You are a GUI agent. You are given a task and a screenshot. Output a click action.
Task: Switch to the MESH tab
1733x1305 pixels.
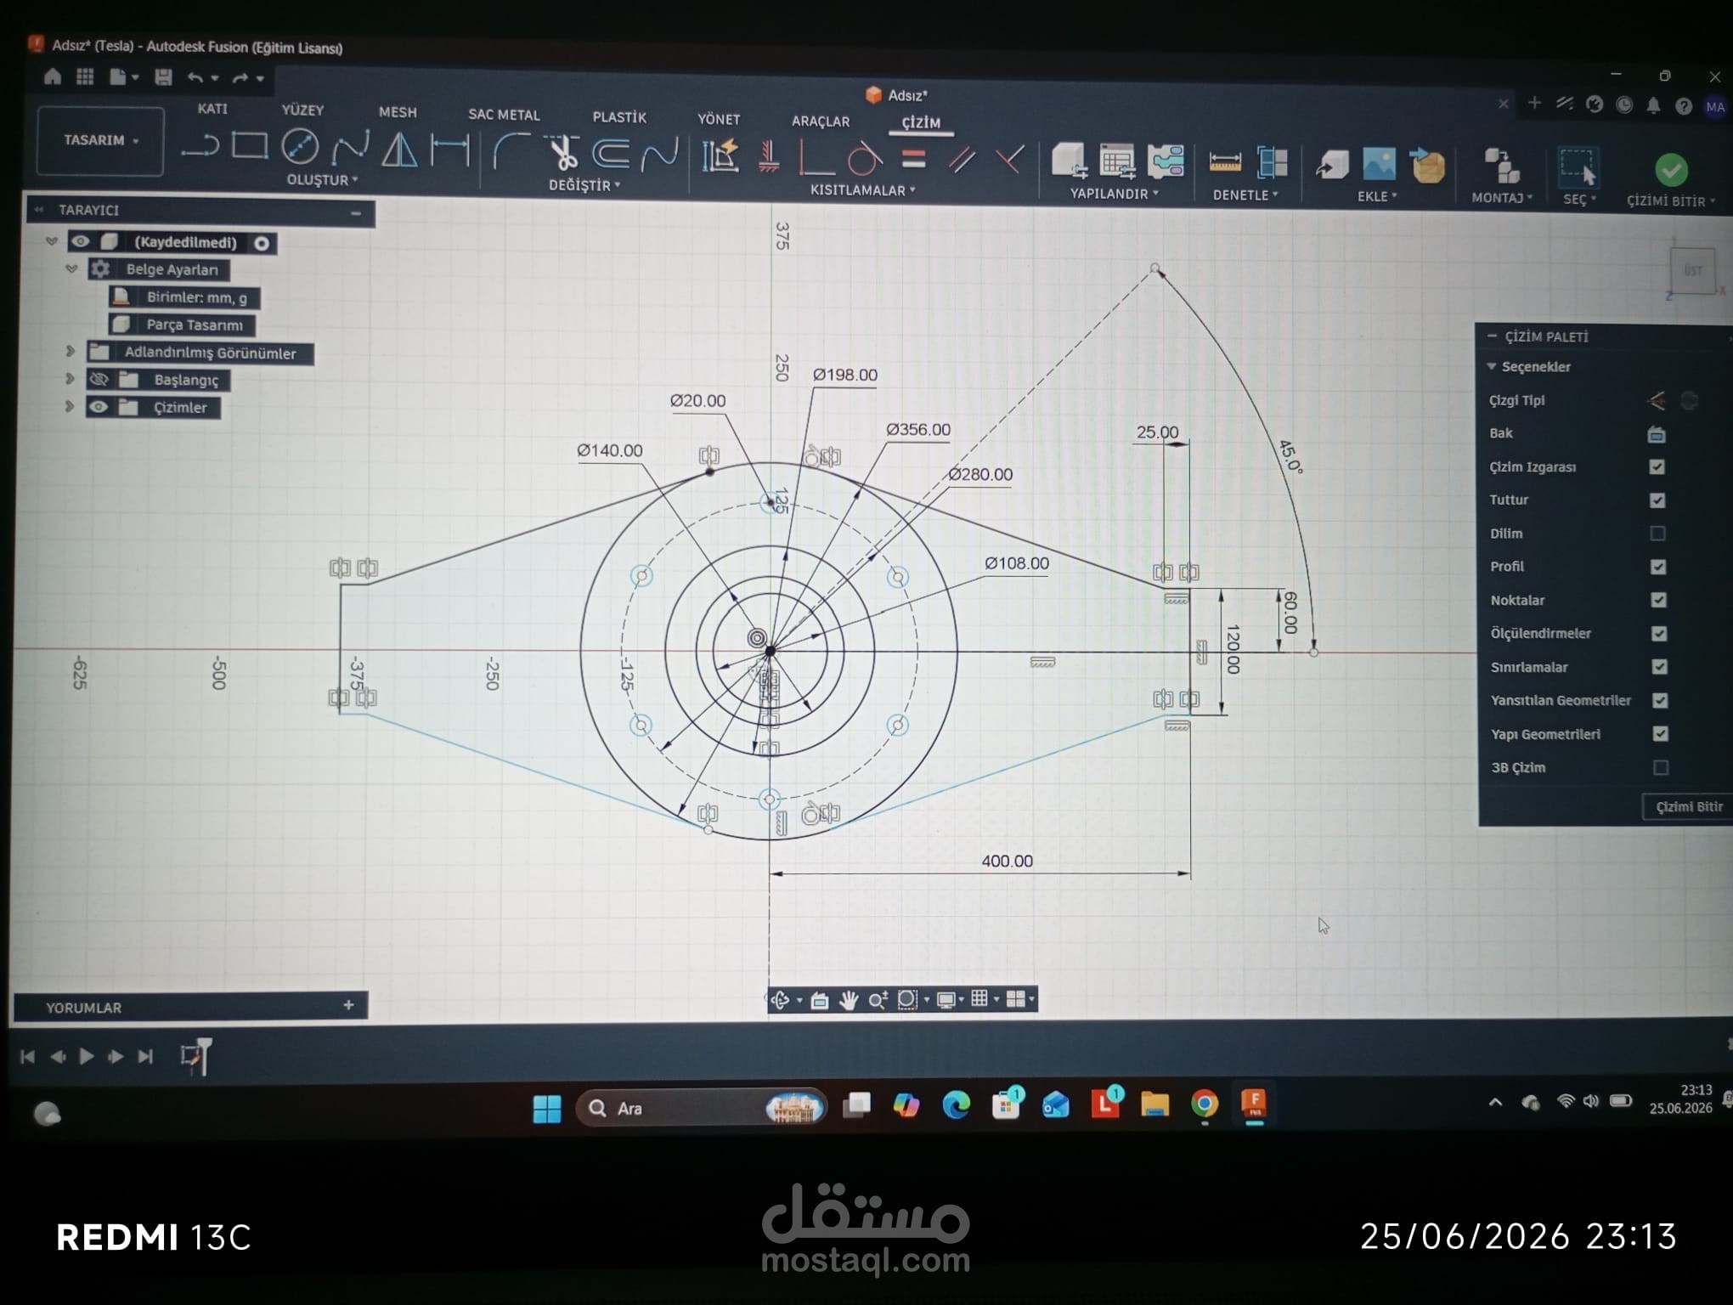pyautogui.click(x=398, y=112)
